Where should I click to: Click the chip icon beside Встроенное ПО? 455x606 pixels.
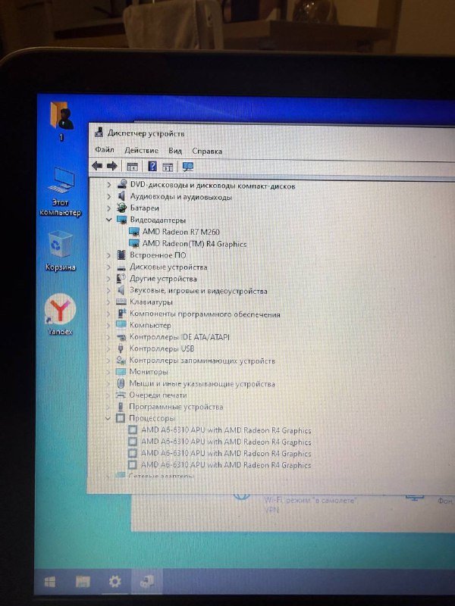click(121, 255)
